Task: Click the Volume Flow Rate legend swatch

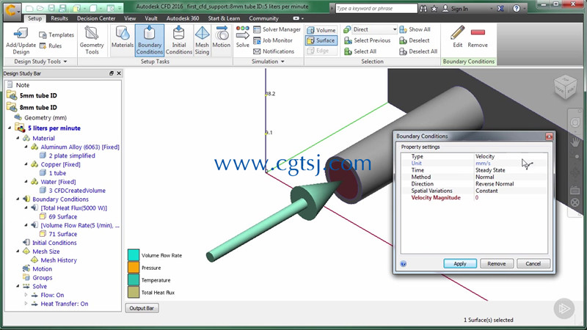Action: tap(134, 255)
